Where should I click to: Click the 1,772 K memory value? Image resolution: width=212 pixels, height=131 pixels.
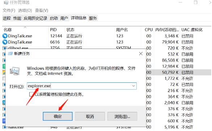(171, 78)
